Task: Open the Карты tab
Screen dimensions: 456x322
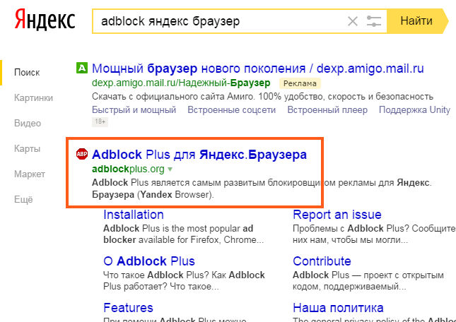Action: (x=28, y=149)
